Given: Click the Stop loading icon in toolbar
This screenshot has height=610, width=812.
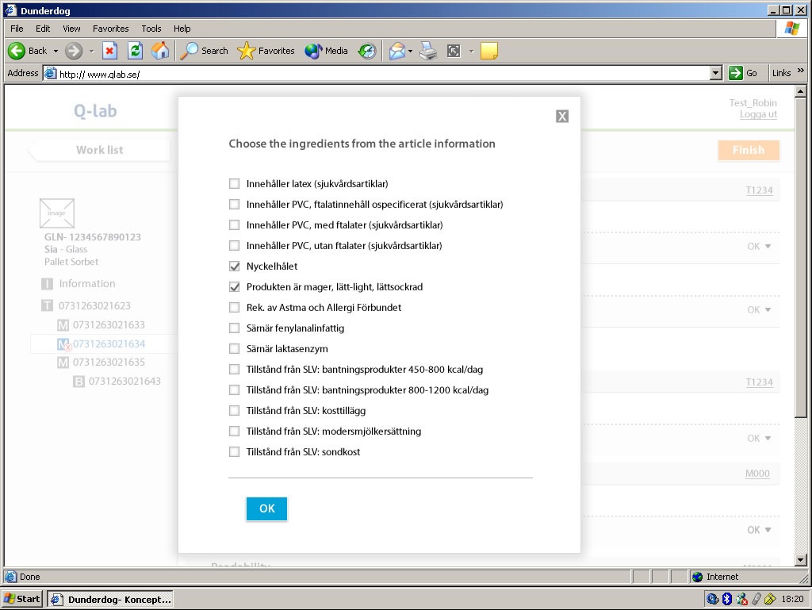Looking at the screenshot, I should [x=110, y=51].
